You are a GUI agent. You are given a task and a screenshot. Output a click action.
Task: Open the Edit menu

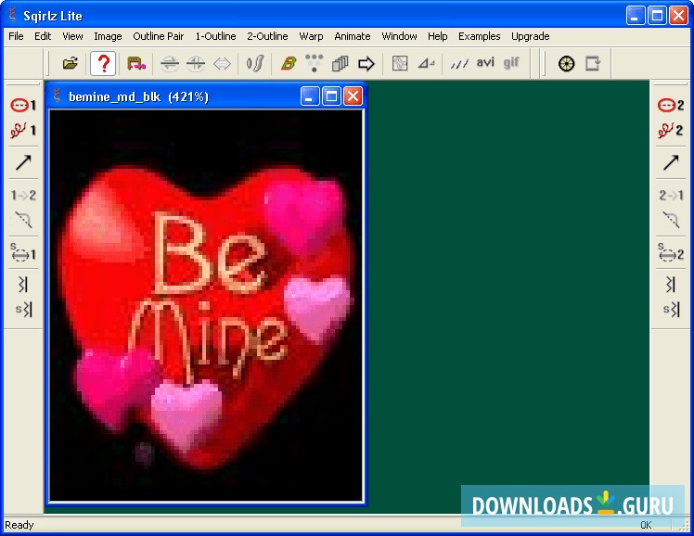[43, 36]
